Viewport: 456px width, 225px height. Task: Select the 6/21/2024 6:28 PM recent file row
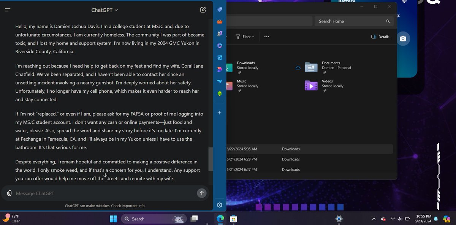click(310, 159)
